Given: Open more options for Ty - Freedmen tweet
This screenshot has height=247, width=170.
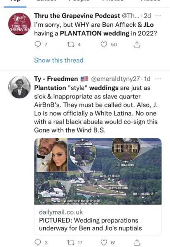Looking at the screenshot, I should click(158, 79).
